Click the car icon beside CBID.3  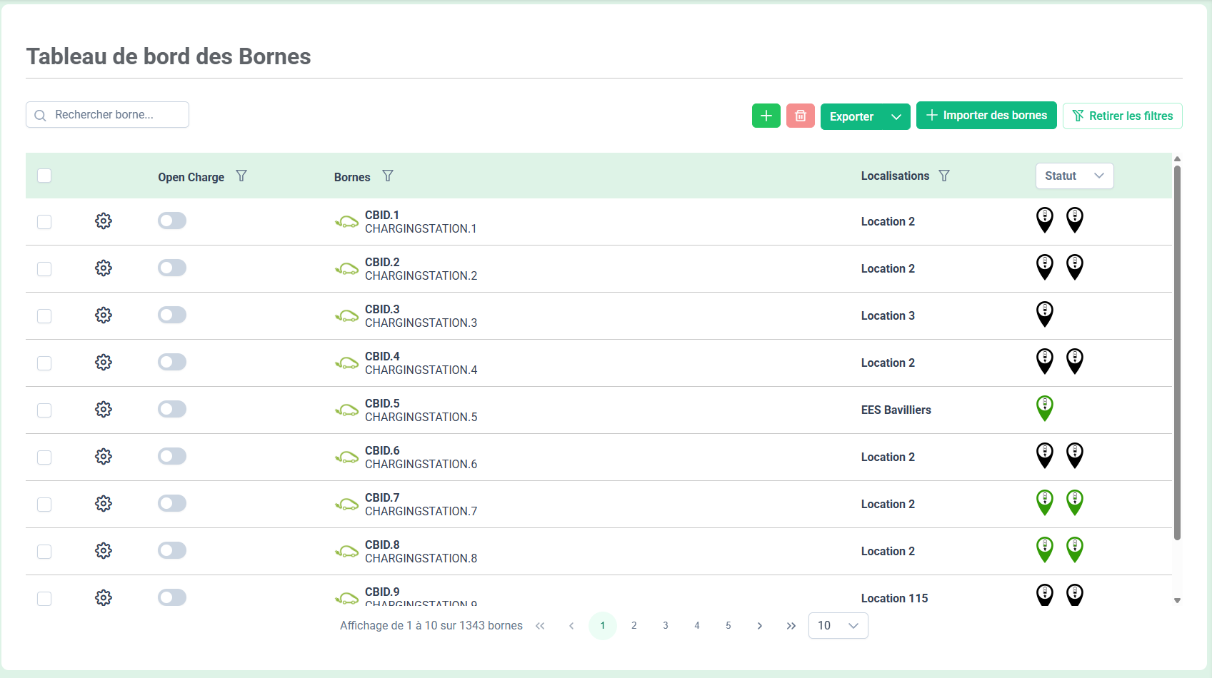coord(347,316)
